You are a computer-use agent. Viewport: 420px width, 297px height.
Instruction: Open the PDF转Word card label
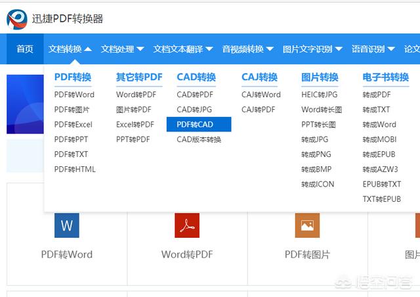tap(67, 254)
